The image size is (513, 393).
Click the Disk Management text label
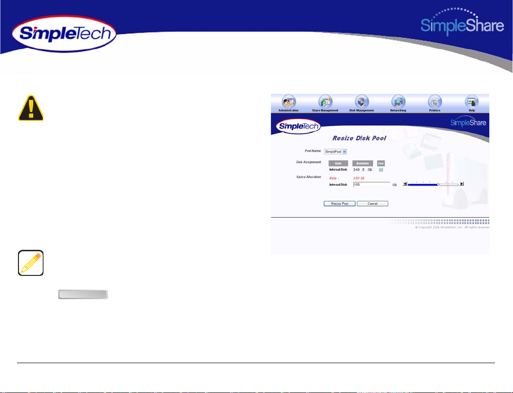(362, 110)
